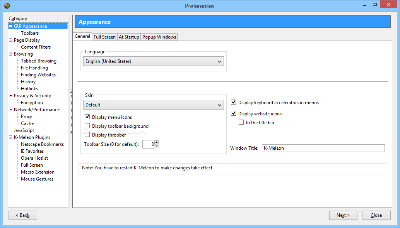Select Network/Performance label in tree
The height and width of the screenshot is (228, 400).
coord(37,110)
